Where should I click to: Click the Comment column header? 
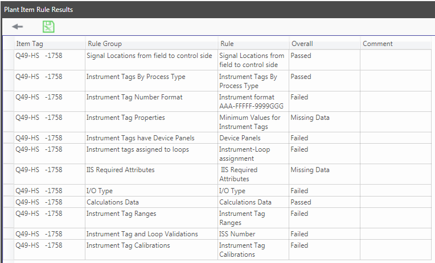[x=377, y=44]
